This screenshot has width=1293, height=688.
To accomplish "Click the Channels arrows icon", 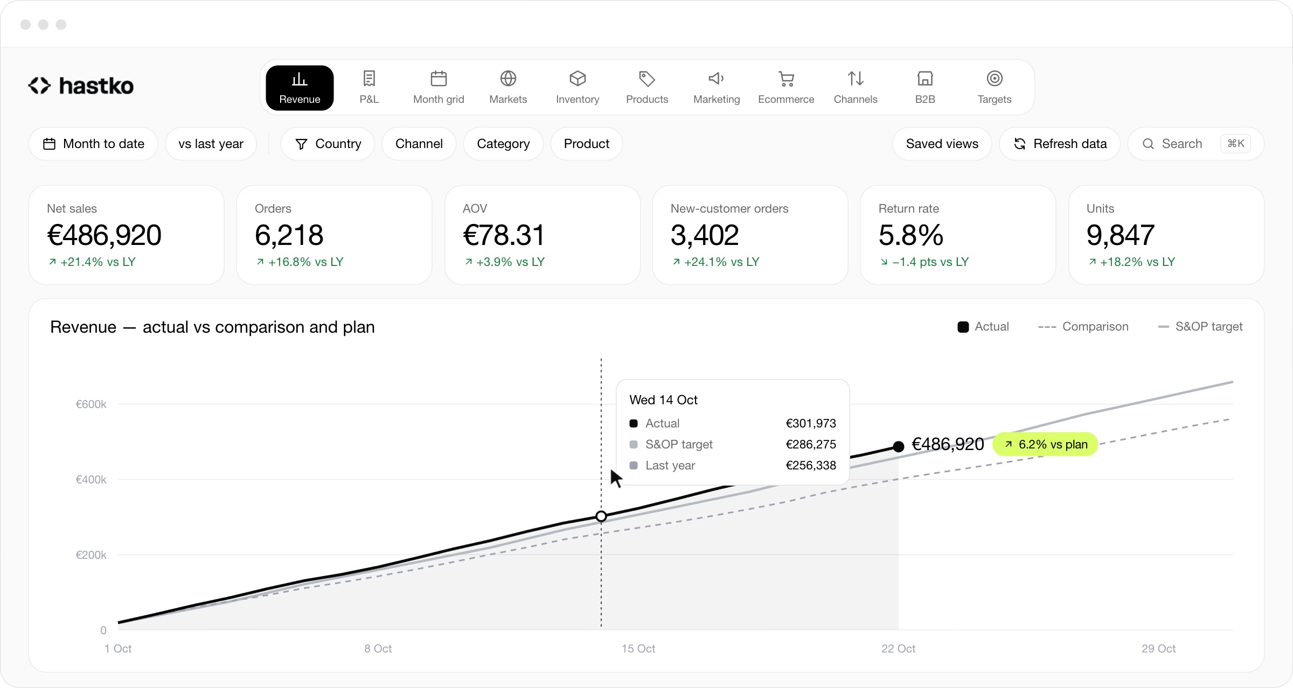I will (856, 79).
